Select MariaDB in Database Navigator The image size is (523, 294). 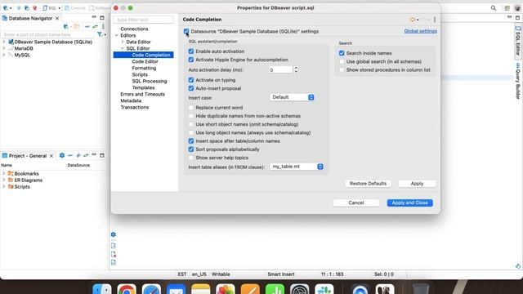click(24, 48)
